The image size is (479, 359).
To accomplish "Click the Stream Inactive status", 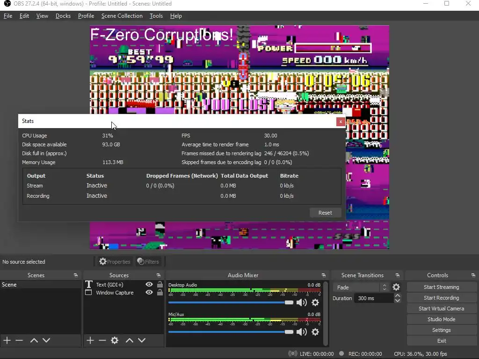I will pyautogui.click(x=96, y=186).
